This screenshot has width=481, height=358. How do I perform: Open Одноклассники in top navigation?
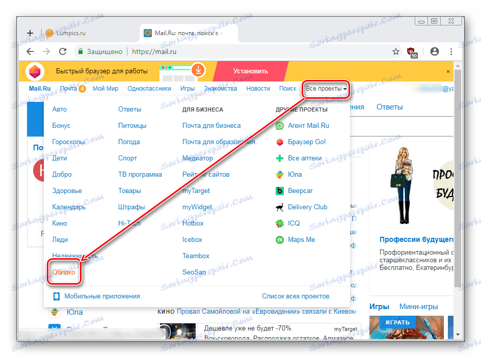tap(149, 89)
